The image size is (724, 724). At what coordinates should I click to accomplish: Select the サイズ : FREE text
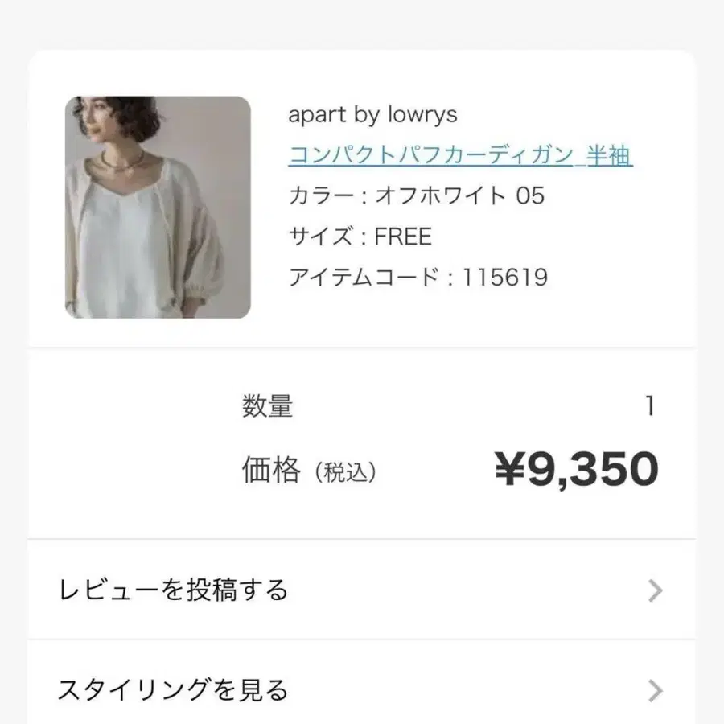coord(360,236)
